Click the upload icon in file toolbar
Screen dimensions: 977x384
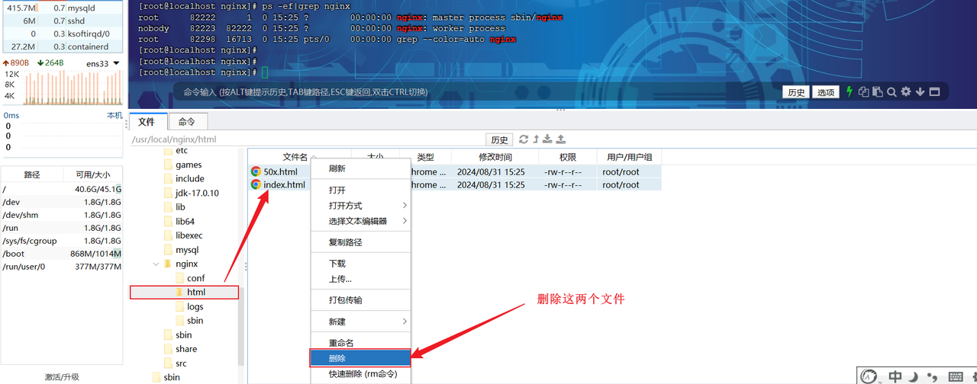(x=561, y=139)
